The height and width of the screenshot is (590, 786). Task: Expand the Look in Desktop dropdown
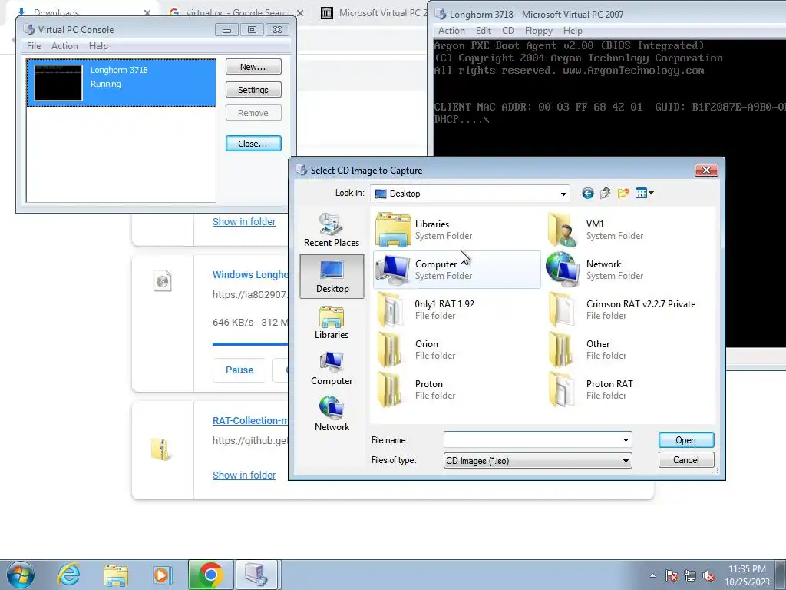click(x=563, y=194)
